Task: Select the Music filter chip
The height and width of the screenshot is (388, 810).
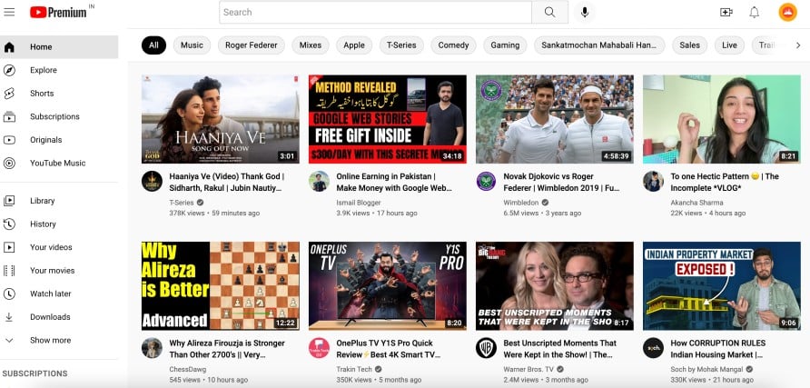Action: point(192,45)
